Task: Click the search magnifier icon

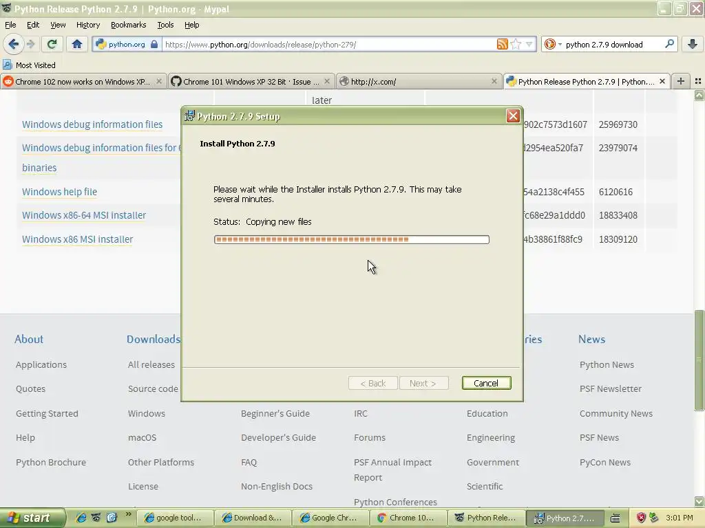Action: coord(669,44)
